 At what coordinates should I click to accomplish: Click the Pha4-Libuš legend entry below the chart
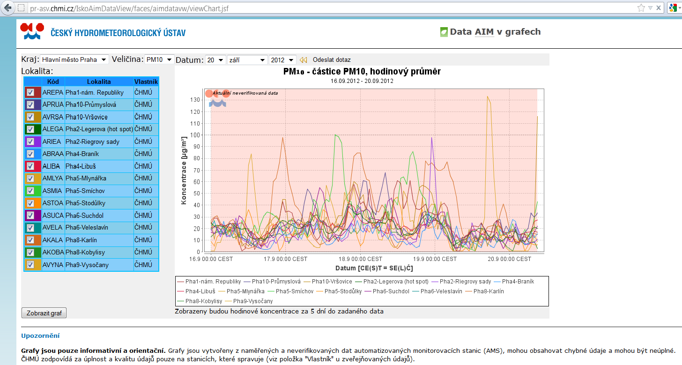point(196,291)
